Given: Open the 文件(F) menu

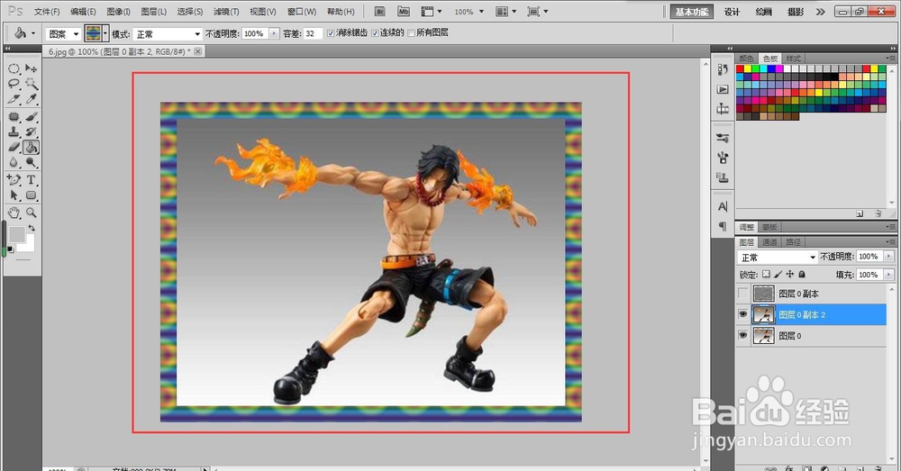Looking at the screenshot, I should tap(47, 12).
